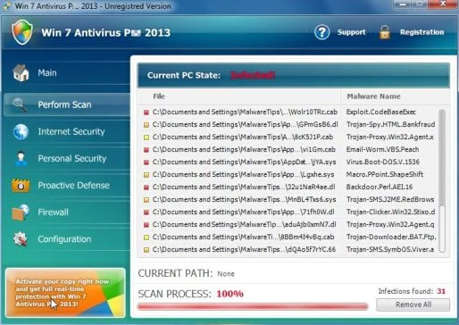Screen dimensions: 459x325
Task: Click the Infected! status text
Action: 253,75
